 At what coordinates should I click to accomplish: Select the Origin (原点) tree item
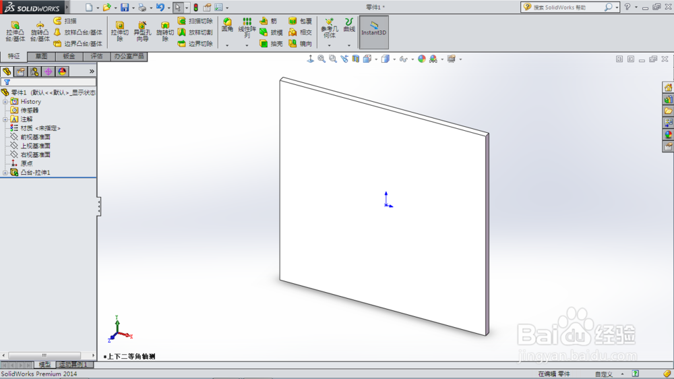pos(22,163)
